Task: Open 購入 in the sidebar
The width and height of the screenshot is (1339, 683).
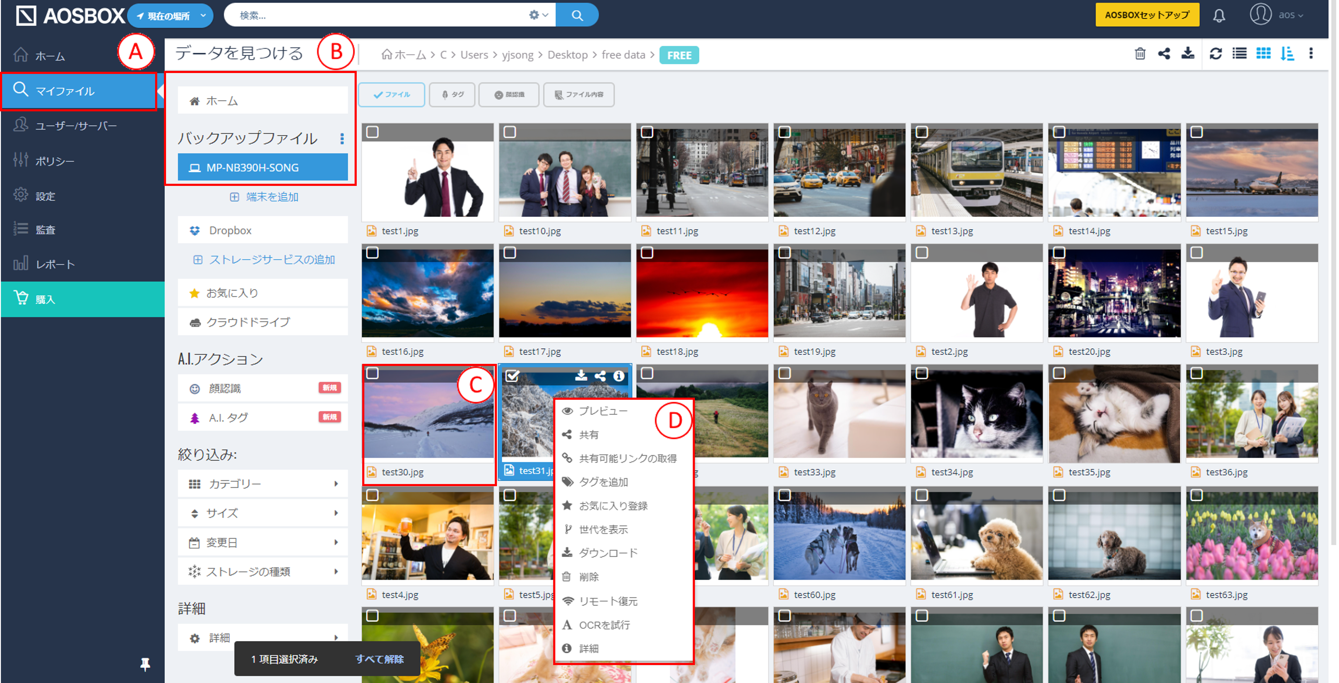Action: pyautogui.click(x=82, y=299)
